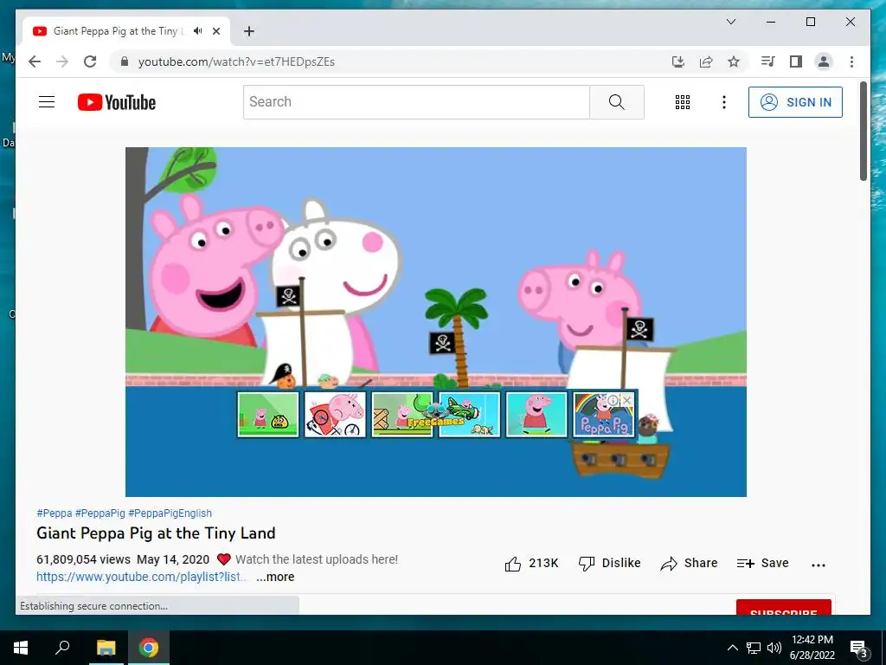The width and height of the screenshot is (886, 665).
Task: Click the 61,809,054 views text
Action: pos(83,559)
